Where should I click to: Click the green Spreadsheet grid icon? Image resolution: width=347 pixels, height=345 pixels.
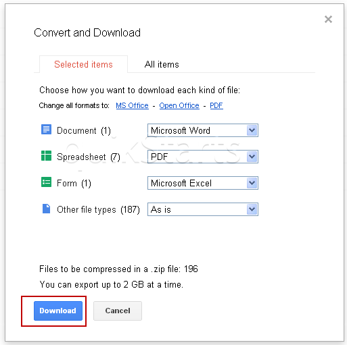[46, 156]
